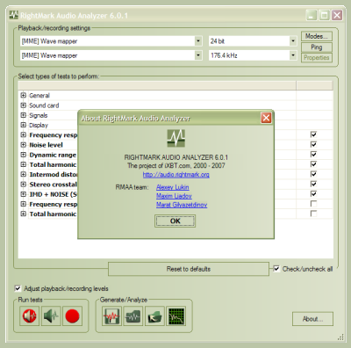This screenshot has width=351, height=348.
Task: Start the playback/recording test with the red circle icon
Action: tap(72, 316)
